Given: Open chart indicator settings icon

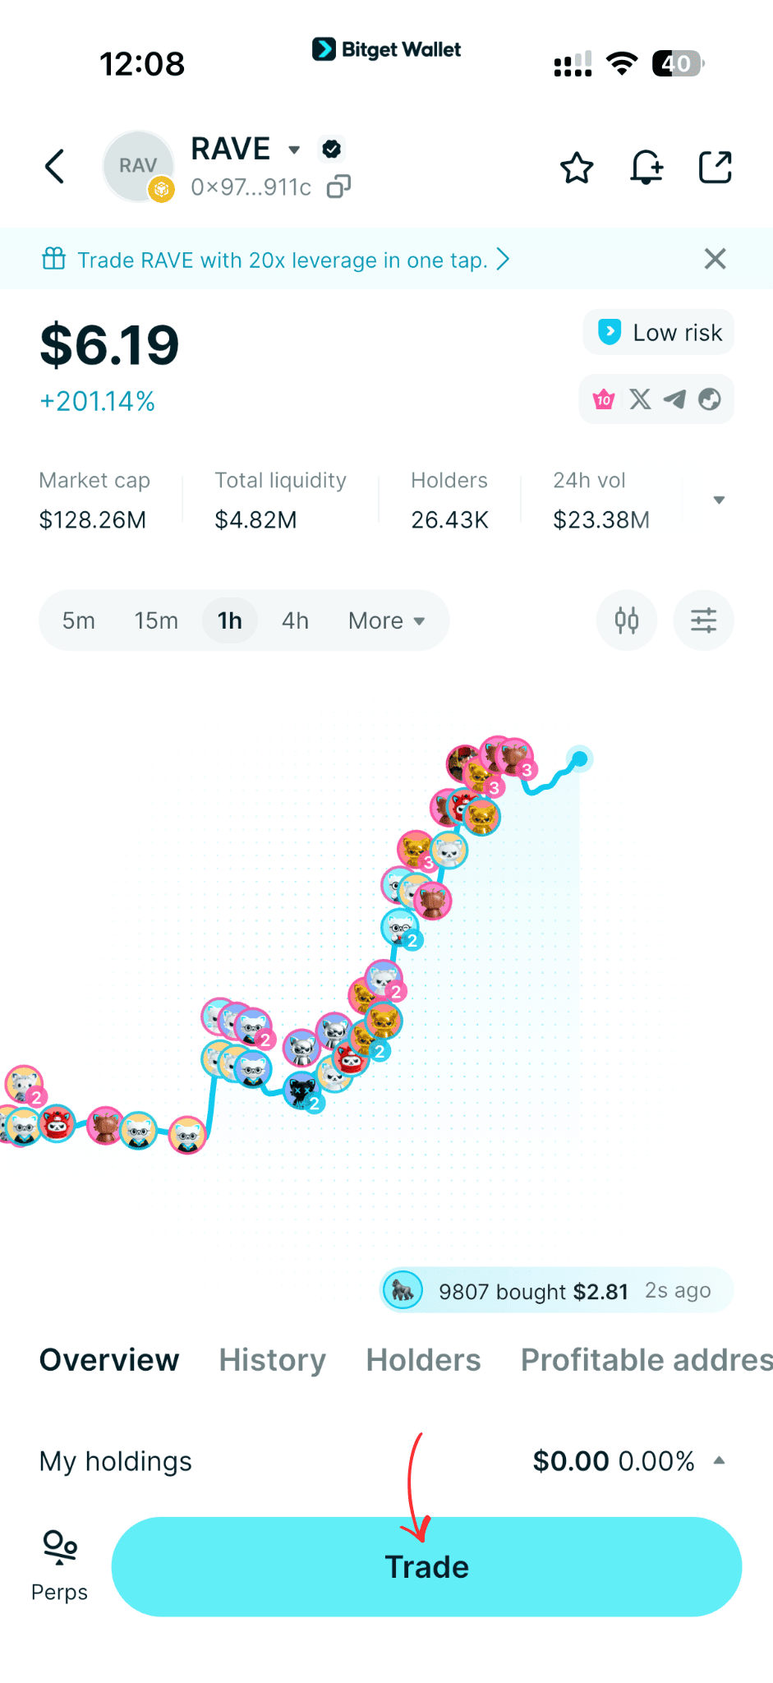Looking at the screenshot, I should tap(703, 620).
